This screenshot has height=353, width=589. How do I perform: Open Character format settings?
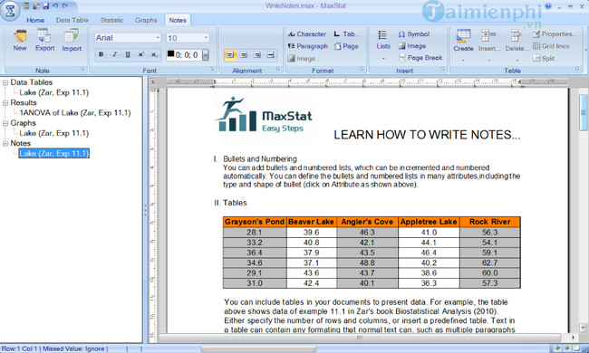click(x=307, y=34)
